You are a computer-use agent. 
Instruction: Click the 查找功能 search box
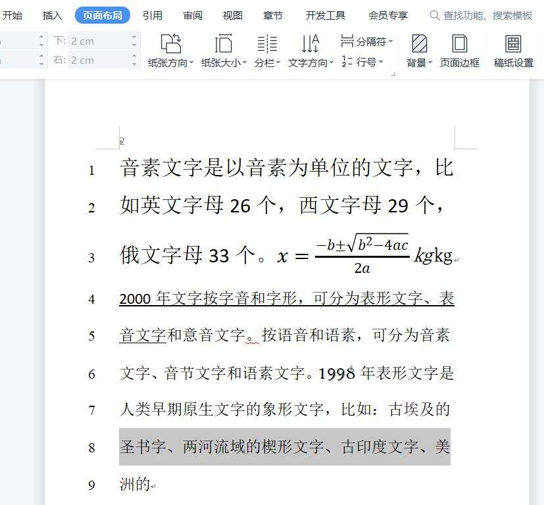[481, 15]
